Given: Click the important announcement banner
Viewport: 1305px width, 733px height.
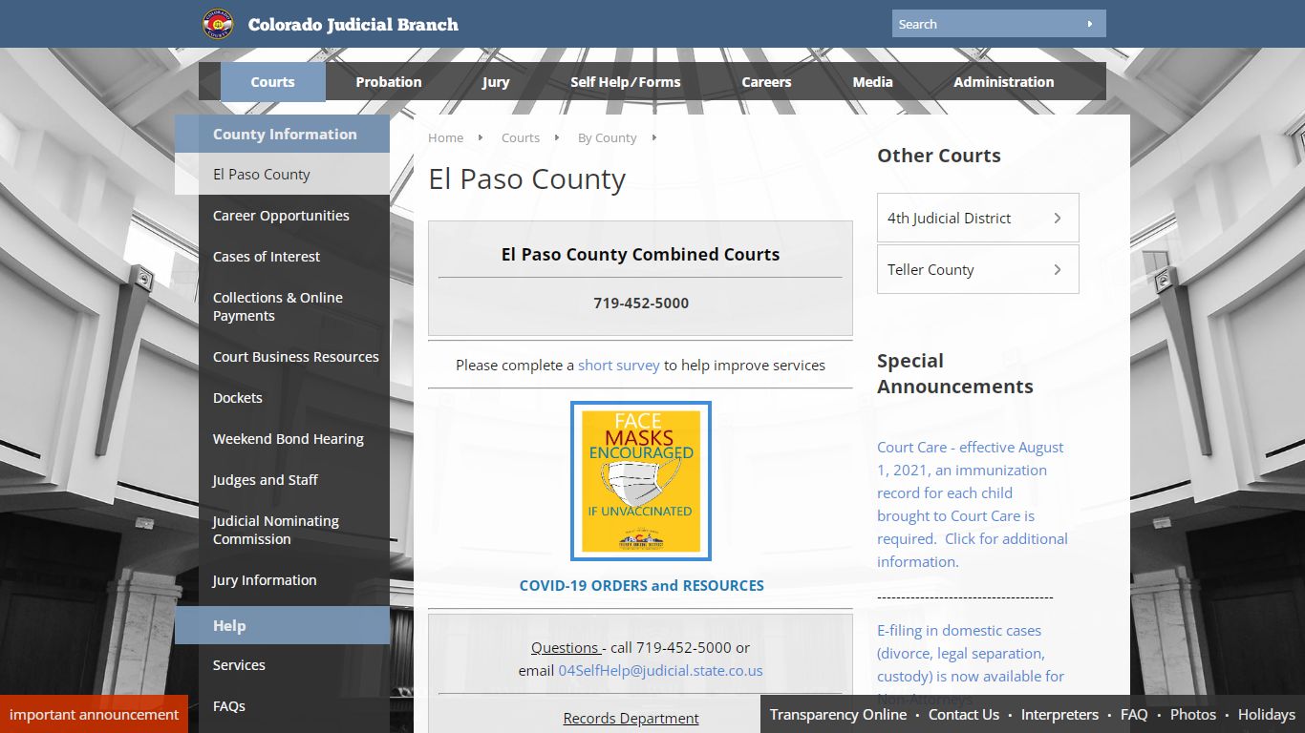Looking at the screenshot, I should [94, 714].
